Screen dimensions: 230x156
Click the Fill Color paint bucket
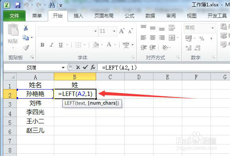tap(96, 45)
